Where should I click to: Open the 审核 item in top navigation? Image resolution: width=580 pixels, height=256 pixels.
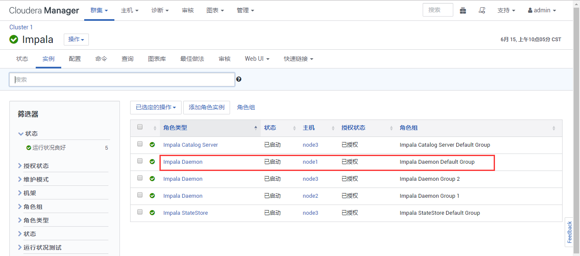(x=188, y=10)
